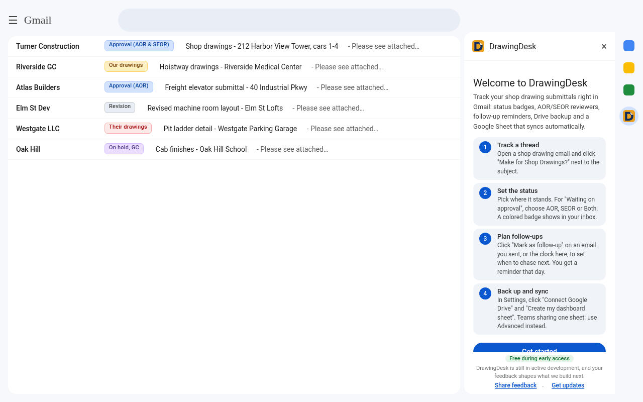Screen dimensions: 643x402
Task: Click step 3 Plan follow-ups card
Action: click(540, 254)
